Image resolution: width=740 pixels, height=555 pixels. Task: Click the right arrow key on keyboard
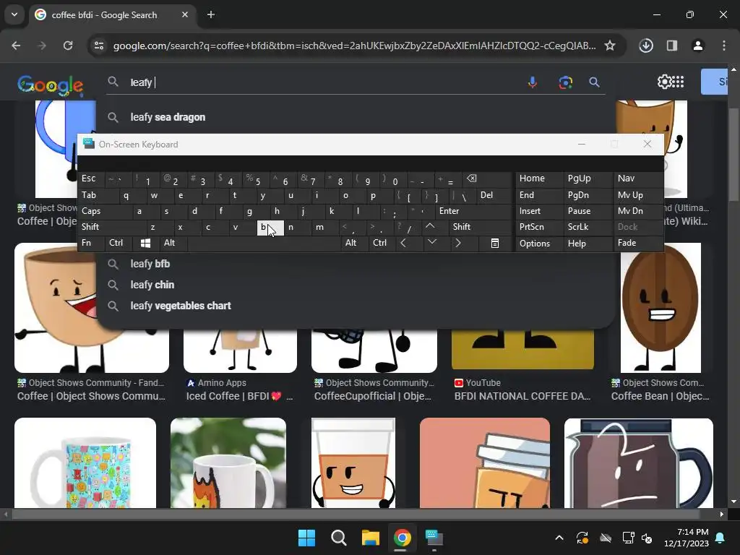(x=457, y=243)
